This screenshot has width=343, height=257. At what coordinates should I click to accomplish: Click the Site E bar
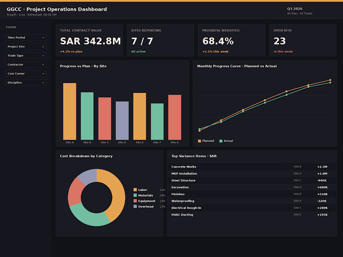[140, 116]
